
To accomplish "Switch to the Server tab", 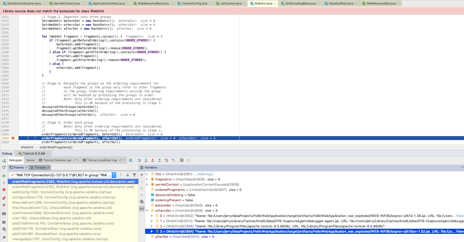I will 31,160.
